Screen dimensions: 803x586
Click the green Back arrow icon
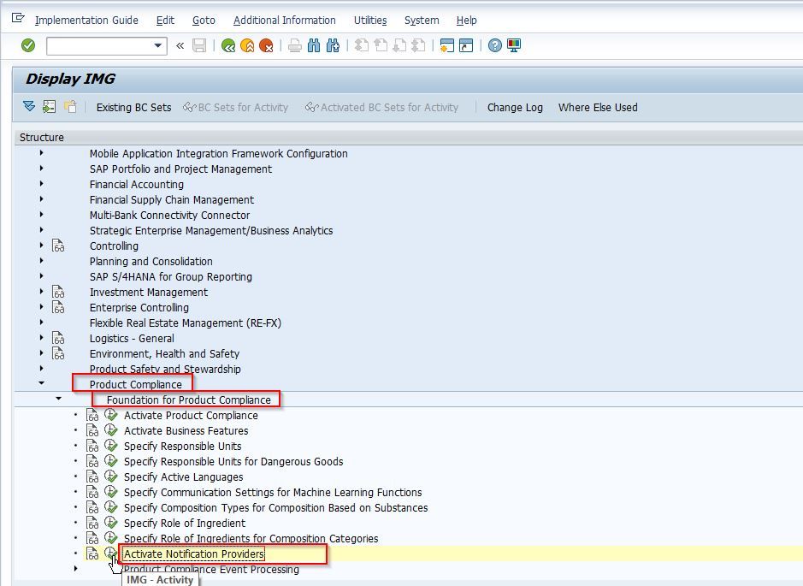[227, 46]
